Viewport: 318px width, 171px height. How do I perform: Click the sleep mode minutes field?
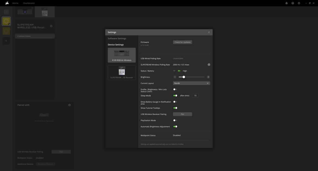195,96
